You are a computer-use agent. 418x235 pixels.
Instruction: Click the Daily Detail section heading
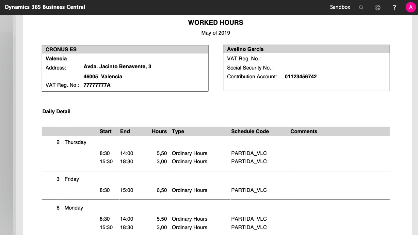click(56, 112)
